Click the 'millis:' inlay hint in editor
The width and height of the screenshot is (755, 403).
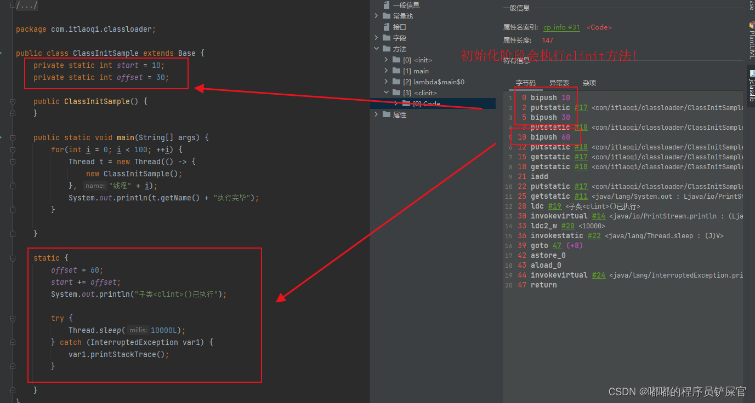[x=138, y=330]
